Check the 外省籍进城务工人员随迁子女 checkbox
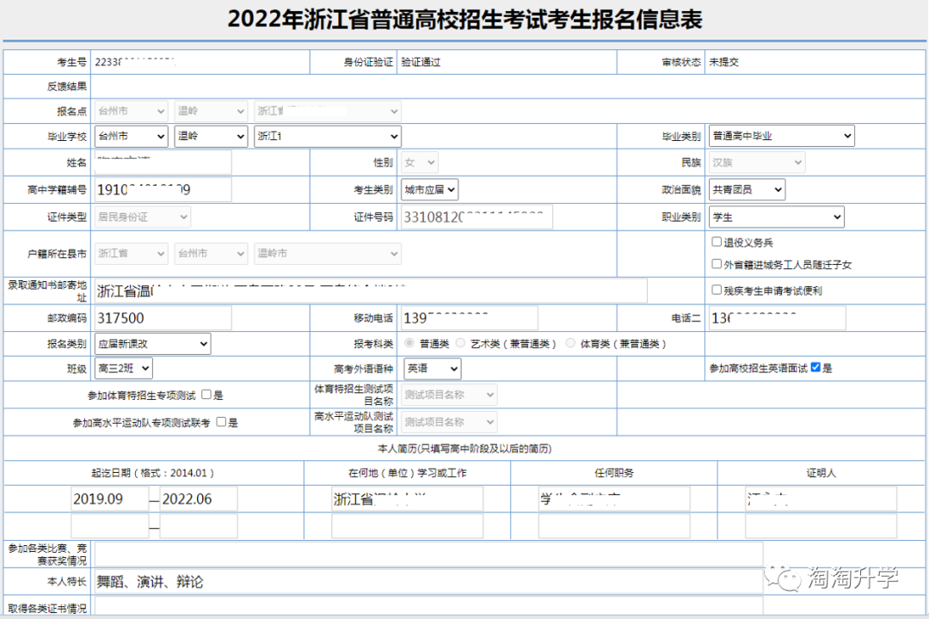The width and height of the screenshot is (929, 619). 715,262
